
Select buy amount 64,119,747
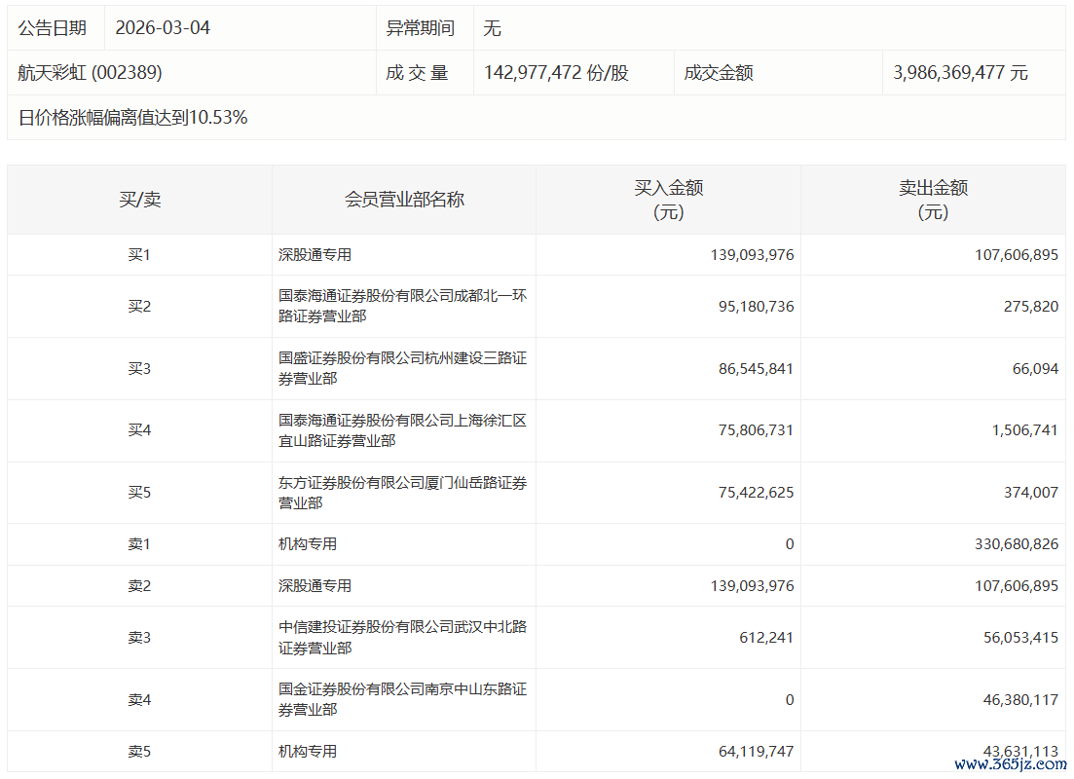tap(757, 752)
